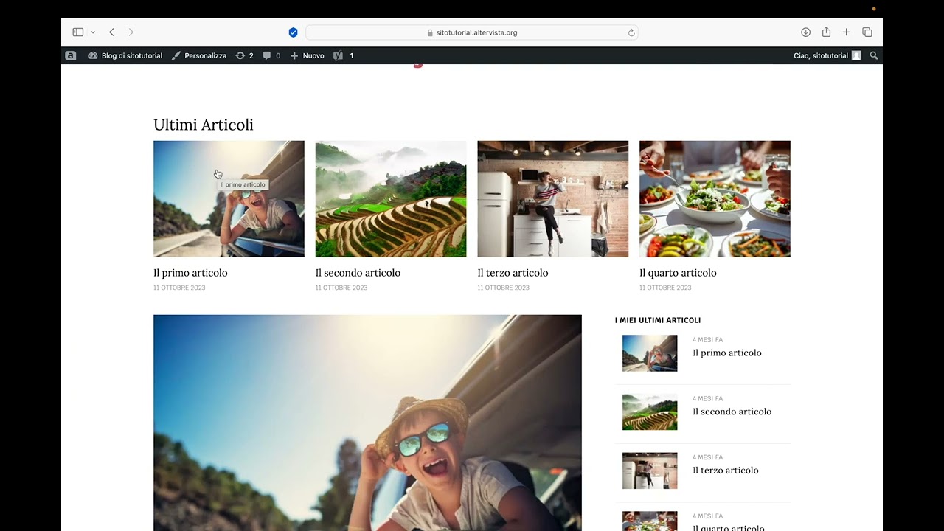Click the date under Il quarto articolo
This screenshot has height=531, width=944.
point(665,288)
